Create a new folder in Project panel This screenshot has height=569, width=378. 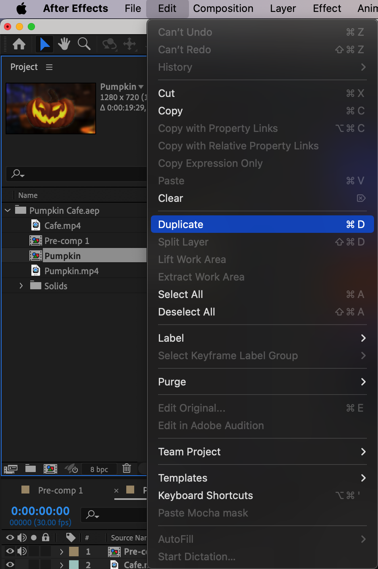pos(31,468)
